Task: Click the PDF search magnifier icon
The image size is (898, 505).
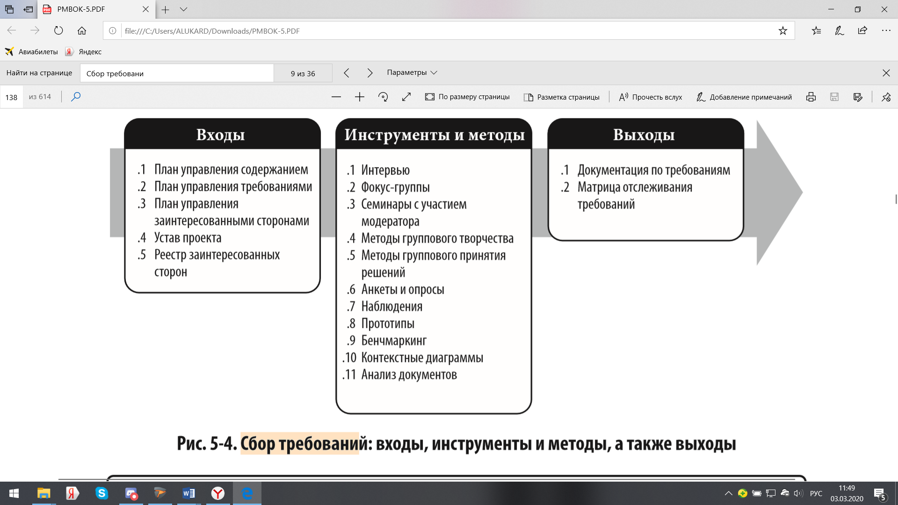Action: pyautogui.click(x=76, y=97)
